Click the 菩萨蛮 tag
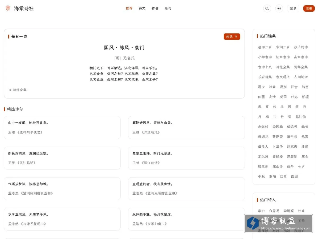Viewport: 319px width, 239px height. pos(278,137)
